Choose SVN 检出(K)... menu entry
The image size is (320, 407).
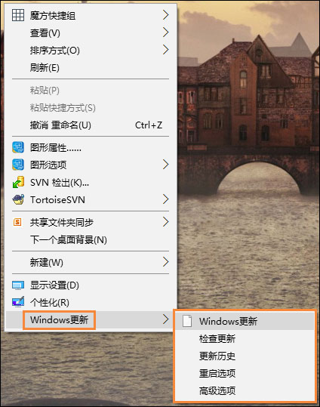pyautogui.click(x=91, y=183)
